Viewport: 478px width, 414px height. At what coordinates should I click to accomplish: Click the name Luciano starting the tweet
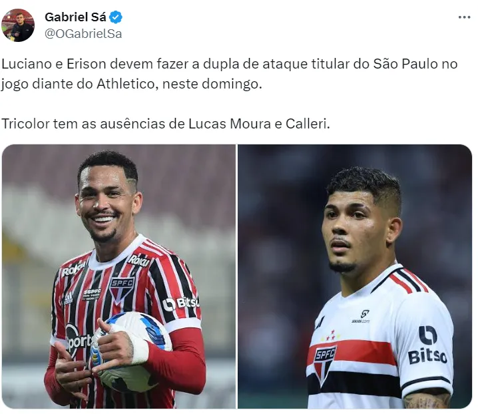pyautogui.click(x=27, y=64)
